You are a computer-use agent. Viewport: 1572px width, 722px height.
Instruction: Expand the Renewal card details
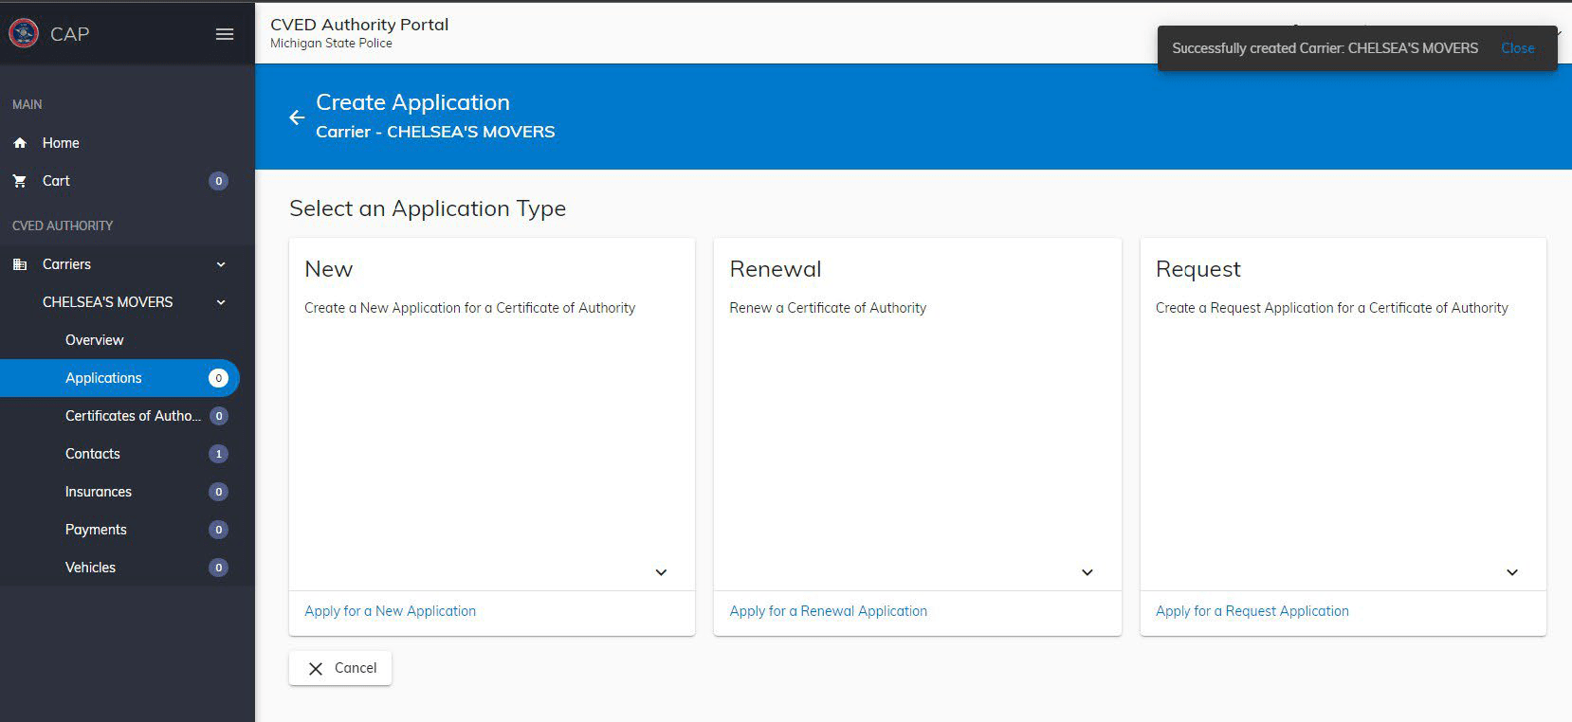pos(1088,572)
